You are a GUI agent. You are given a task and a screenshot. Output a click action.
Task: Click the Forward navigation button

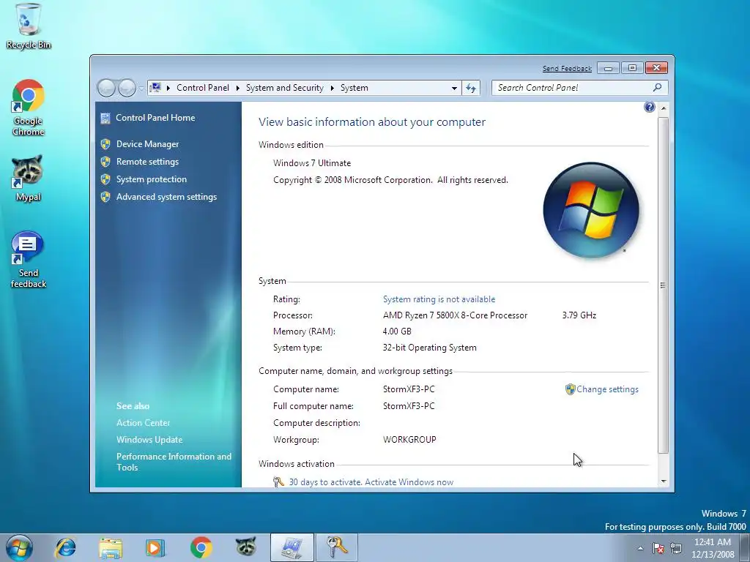point(127,88)
